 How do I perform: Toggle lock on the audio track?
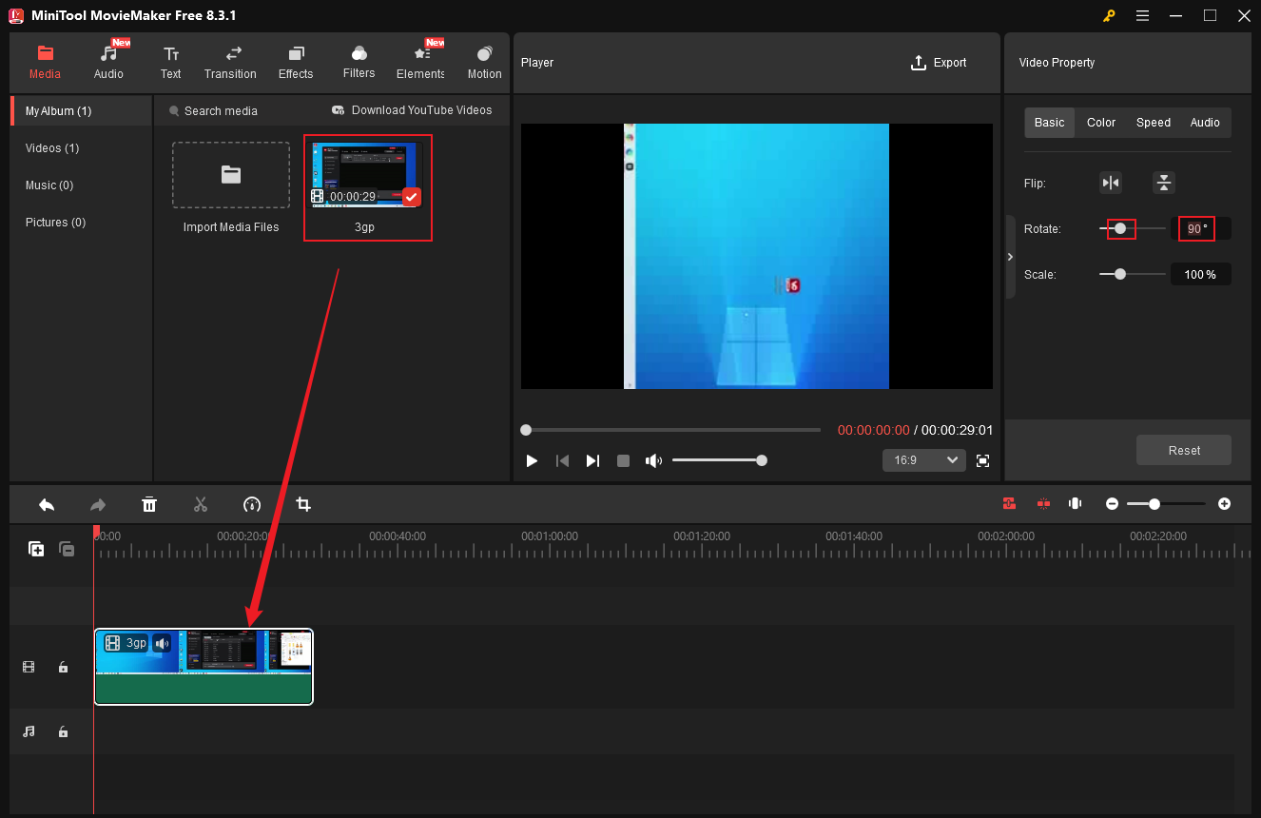coord(63,731)
